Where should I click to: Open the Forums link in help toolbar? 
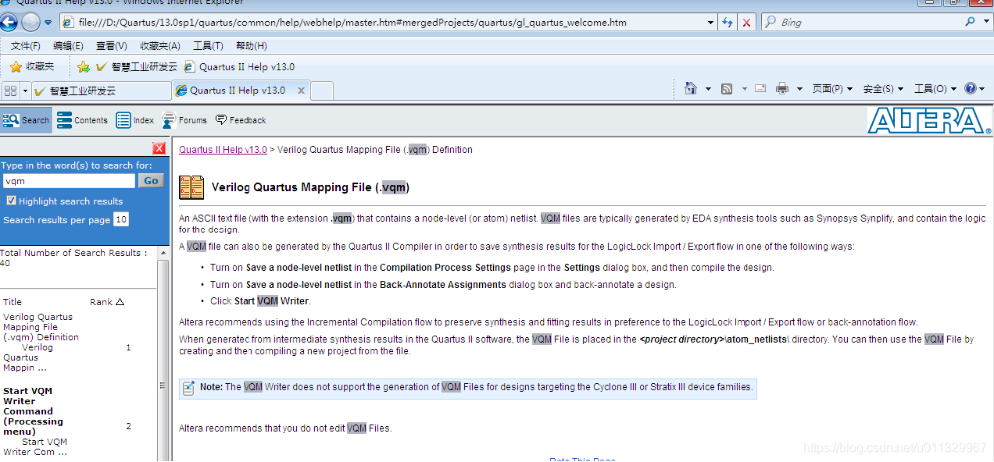pos(184,120)
